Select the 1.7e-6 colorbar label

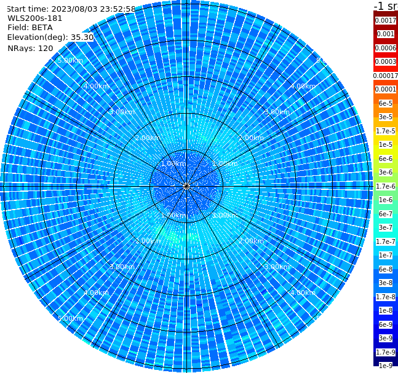(386, 186)
